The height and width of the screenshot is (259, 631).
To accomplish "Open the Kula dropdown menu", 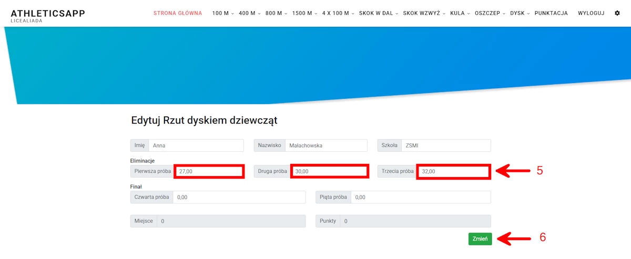I will point(460,13).
